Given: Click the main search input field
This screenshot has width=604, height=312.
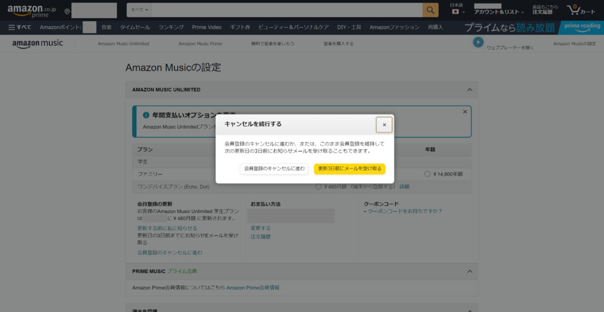Looking at the screenshot, I should pos(287,10).
